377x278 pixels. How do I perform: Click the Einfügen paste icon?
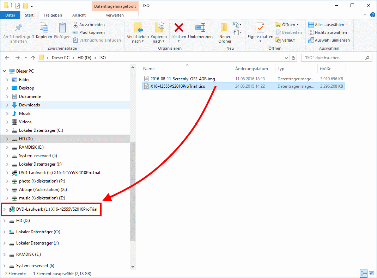62,28
